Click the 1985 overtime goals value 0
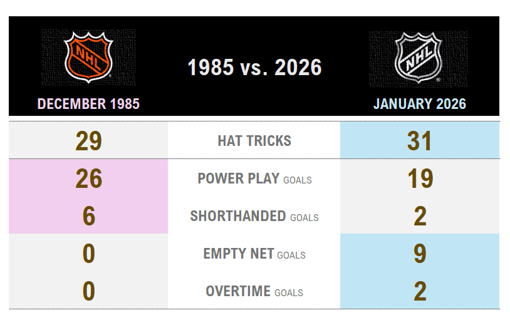 (88, 291)
